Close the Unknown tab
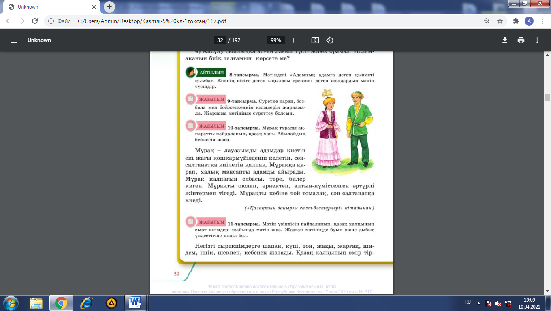This screenshot has height=311, width=551. [x=94, y=7]
